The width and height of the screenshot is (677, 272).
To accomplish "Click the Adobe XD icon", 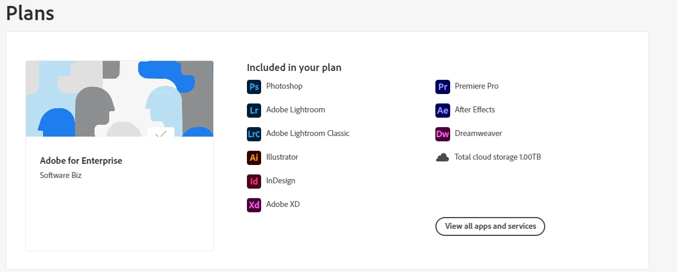I will click(254, 205).
